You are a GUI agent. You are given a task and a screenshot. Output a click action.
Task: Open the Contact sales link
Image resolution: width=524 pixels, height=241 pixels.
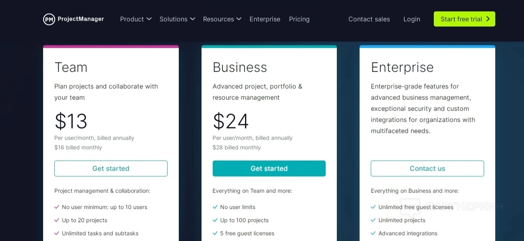tap(369, 19)
